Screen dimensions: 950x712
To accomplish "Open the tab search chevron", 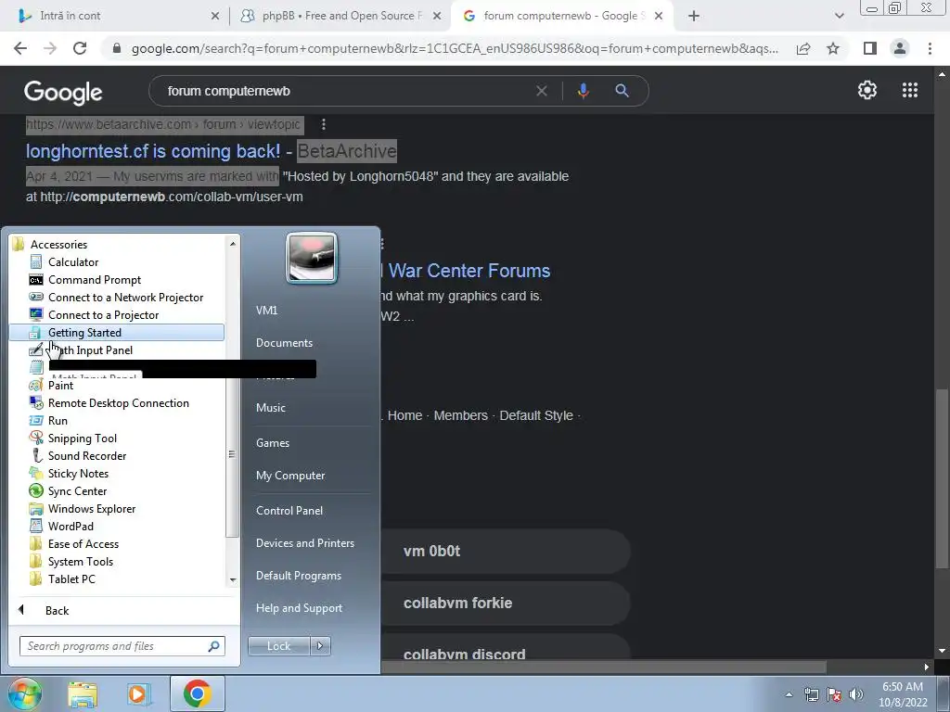I will 839,16.
